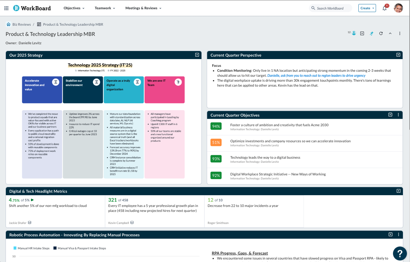View the 12 participants avatar icon

354,33
